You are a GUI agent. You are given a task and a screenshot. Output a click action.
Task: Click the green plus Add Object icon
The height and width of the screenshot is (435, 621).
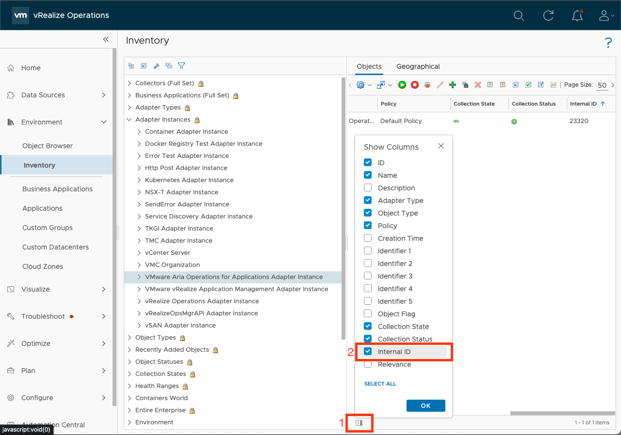point(453,85)
